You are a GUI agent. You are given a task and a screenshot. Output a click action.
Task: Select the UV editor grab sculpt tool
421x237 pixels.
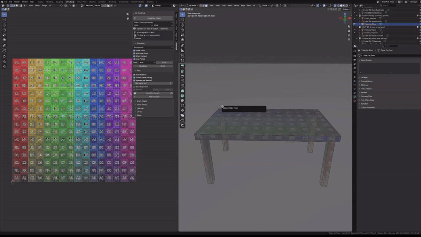coord(4,57)
